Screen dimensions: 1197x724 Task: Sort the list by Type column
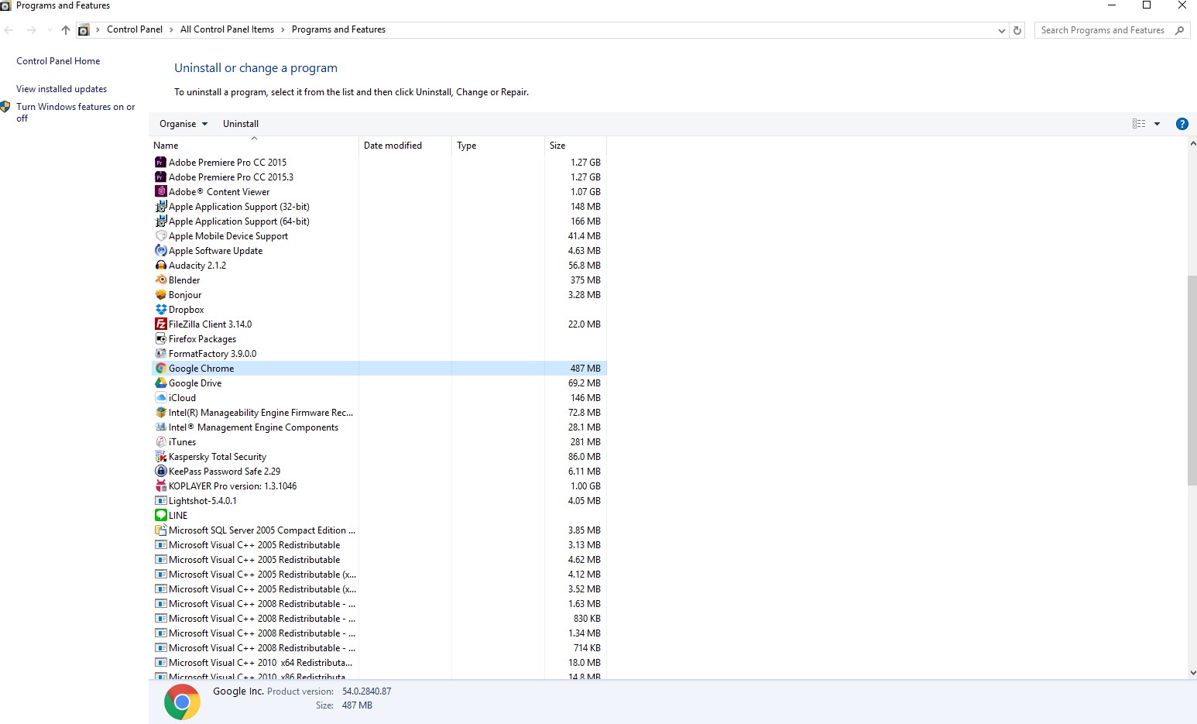(467, 146)
